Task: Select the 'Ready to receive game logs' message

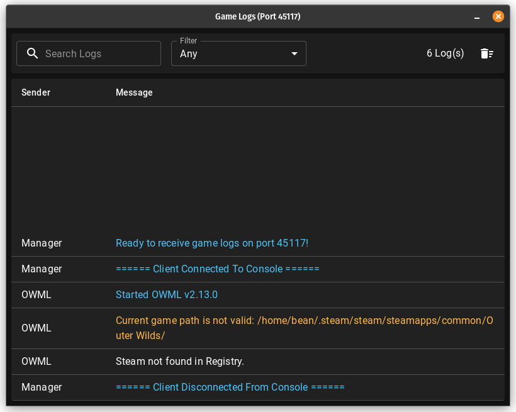Action: [x=212, y=243]
